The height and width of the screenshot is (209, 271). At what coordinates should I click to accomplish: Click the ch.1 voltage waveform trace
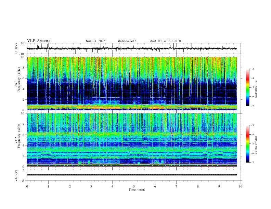(x=132, y=48)
